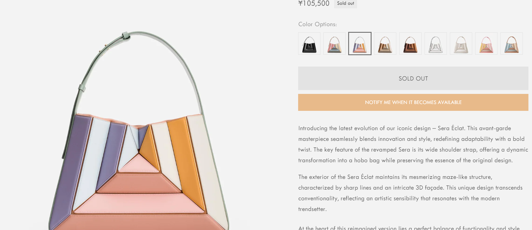The image size is (532, 230).
Task: Select the clear transparent bag option
Action: tap(436, 44)
